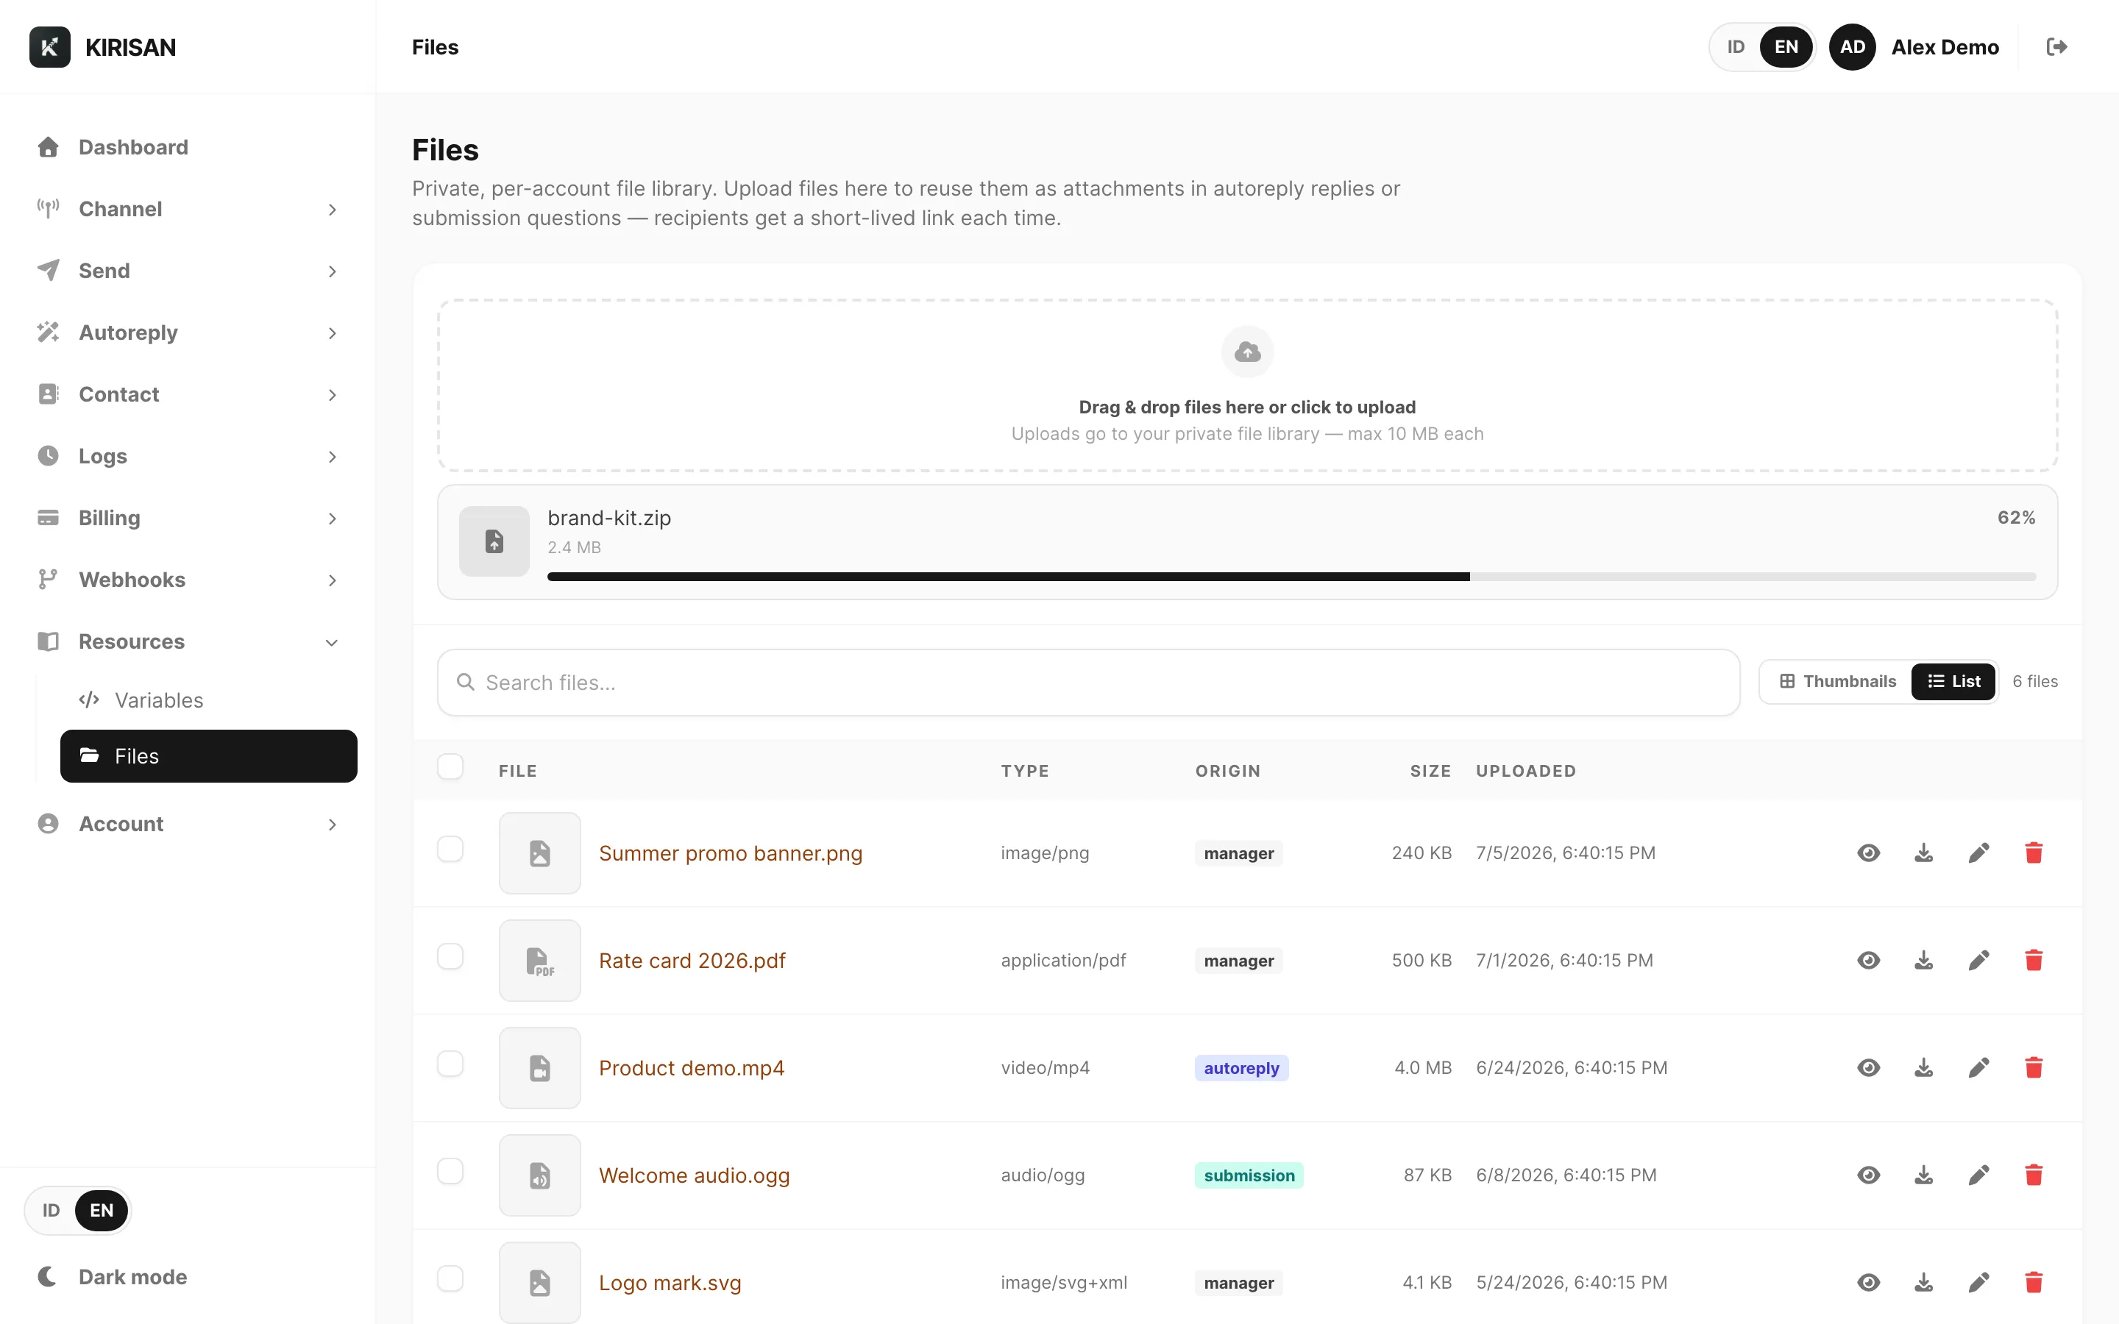Image resolution: width=2119 pixels, height=1324 pixels.
Task: Expand the Billing menu
Action: click(188, 519)
